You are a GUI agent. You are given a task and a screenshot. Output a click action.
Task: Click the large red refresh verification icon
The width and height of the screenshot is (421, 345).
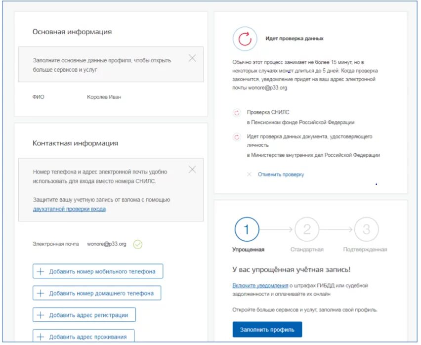coord(245,39)
